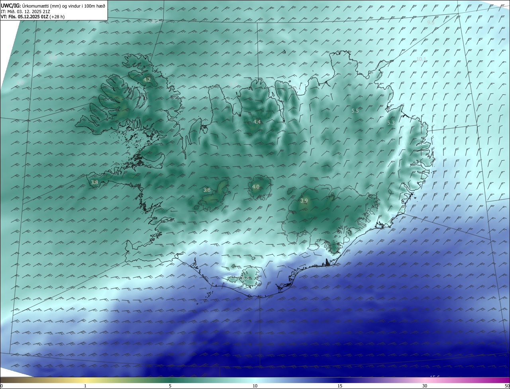Click the 1 tick on the color scale
Screen dimensions: 510x389
tap(85, 386)
